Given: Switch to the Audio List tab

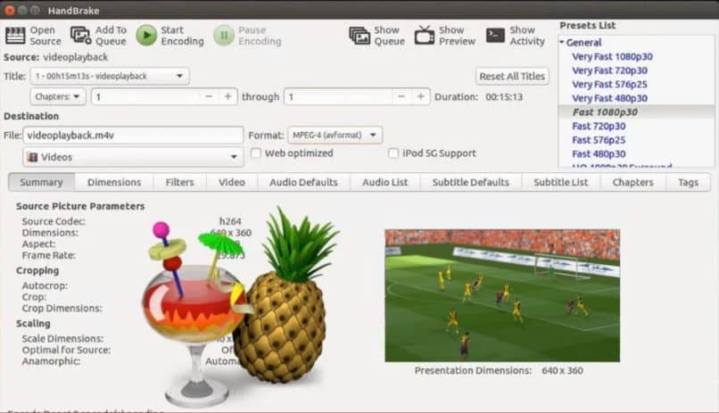Looking at the screenshot, I should (384, 183).
